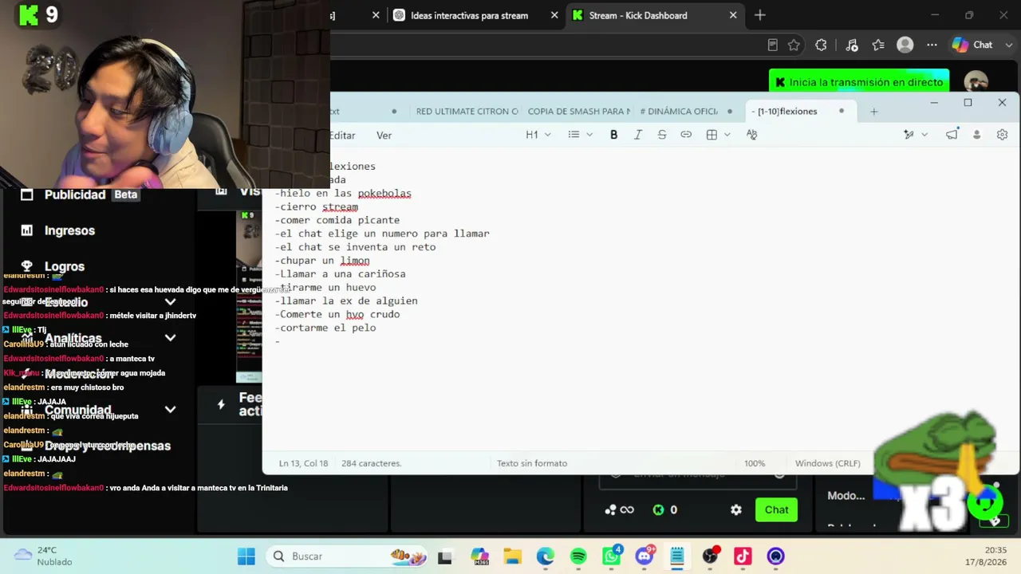Open Discord from the taskbar

pos(645,556)
